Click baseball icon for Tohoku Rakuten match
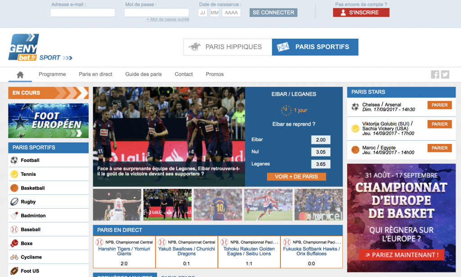 [224, 242]
